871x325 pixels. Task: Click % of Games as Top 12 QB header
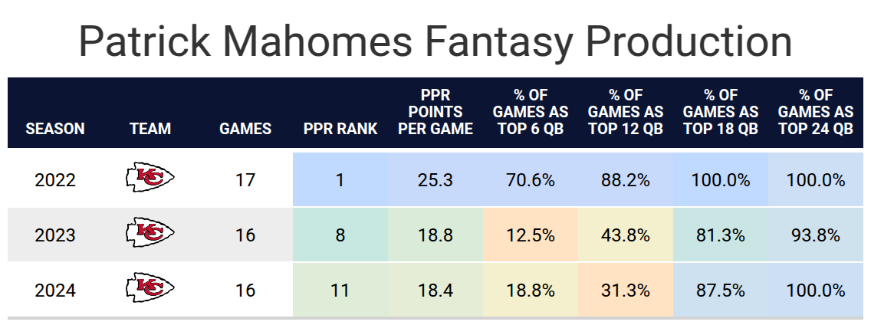(626, 113)
